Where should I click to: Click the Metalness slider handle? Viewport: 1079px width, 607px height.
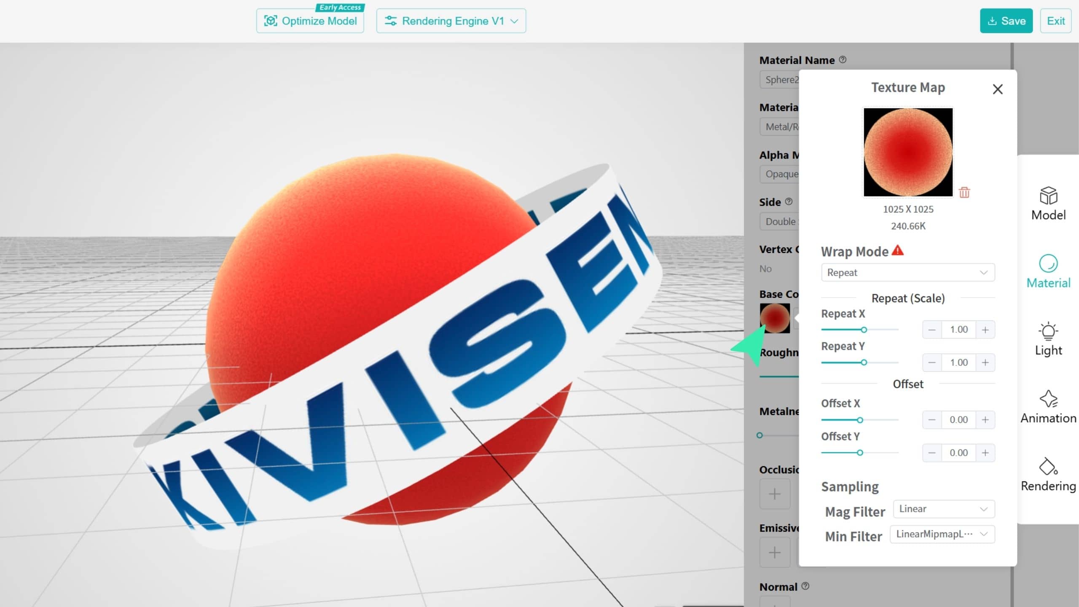tap(760, 435)
